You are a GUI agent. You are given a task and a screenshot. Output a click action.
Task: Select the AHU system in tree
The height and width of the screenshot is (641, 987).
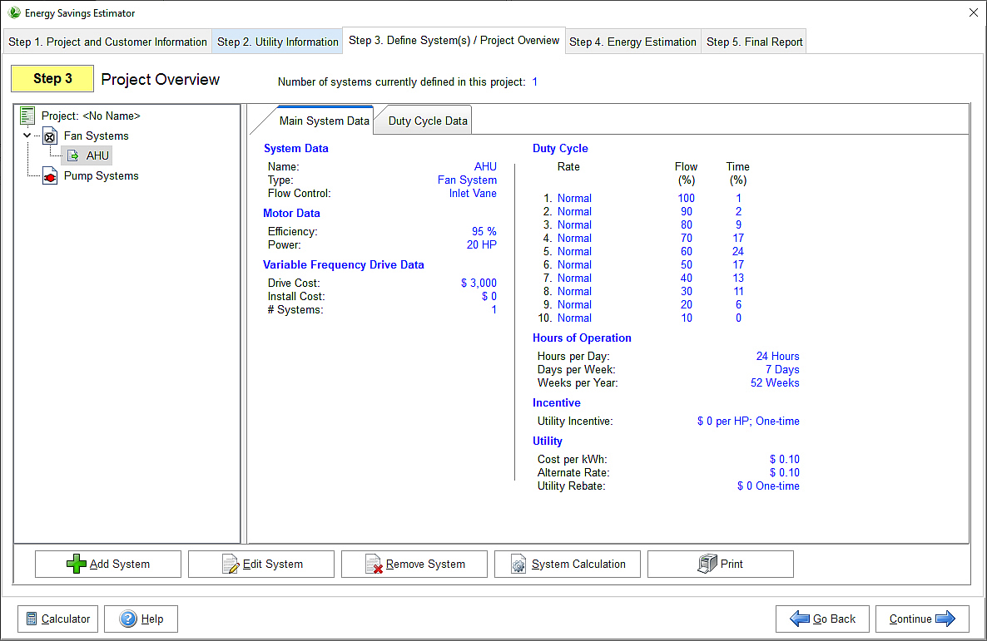click(97, 155)
